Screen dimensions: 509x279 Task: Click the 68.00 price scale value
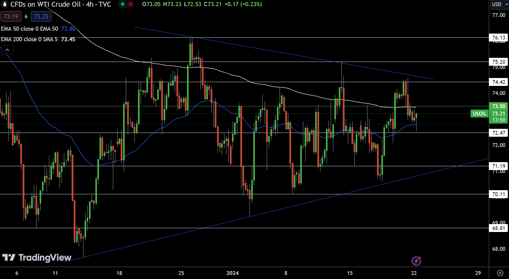tap(498, 249)
